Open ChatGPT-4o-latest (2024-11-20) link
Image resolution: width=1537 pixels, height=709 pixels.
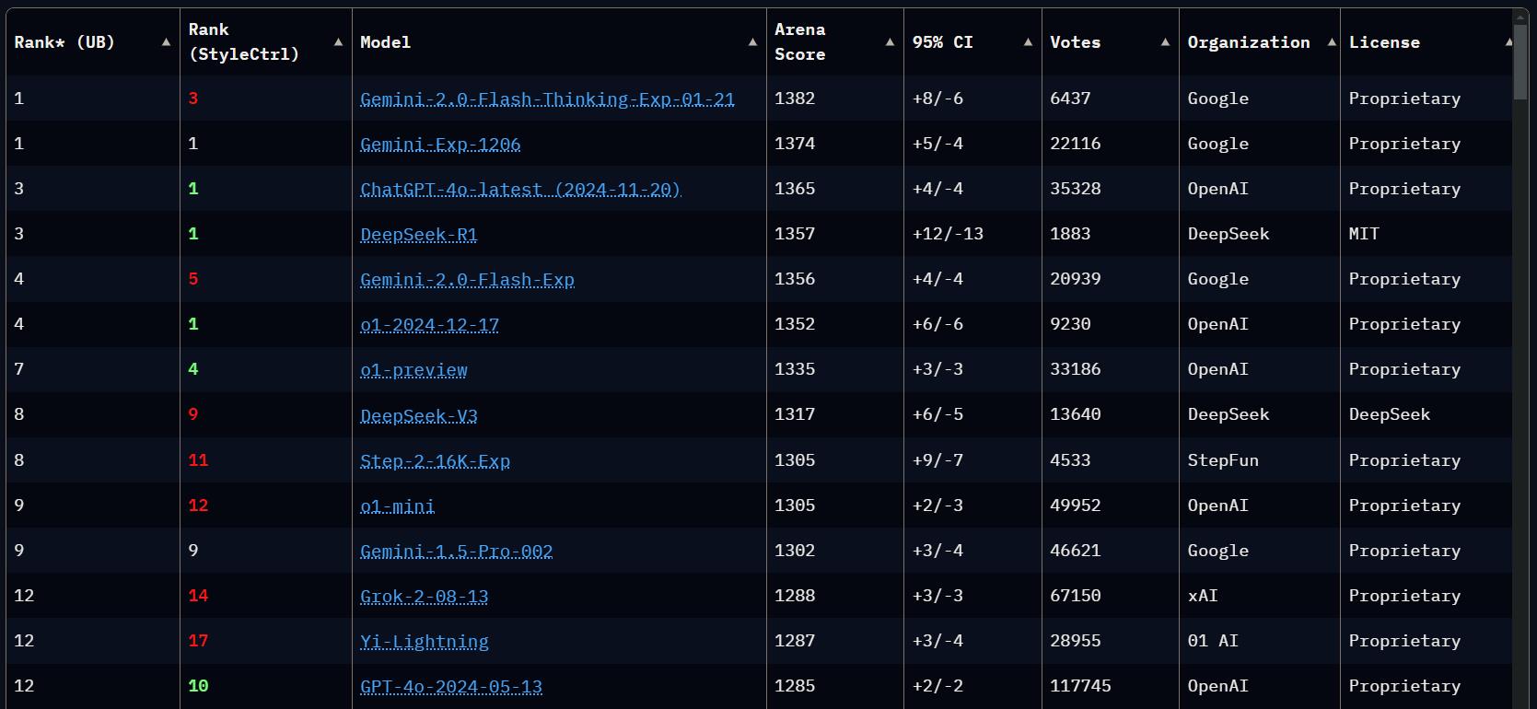[x=520, y=190]
